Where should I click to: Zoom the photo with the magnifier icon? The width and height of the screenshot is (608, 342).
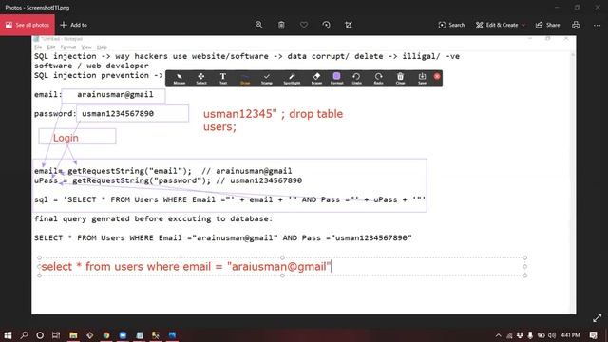coord(259,25)
